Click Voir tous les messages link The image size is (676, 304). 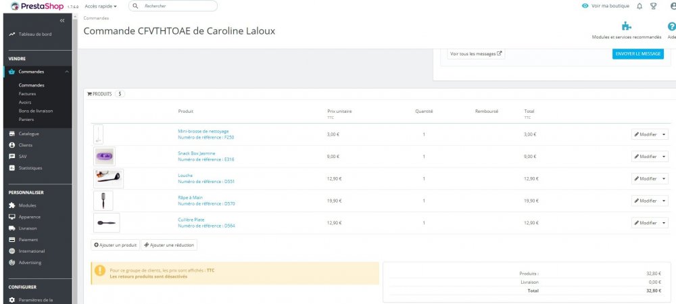tap(476, 53)
